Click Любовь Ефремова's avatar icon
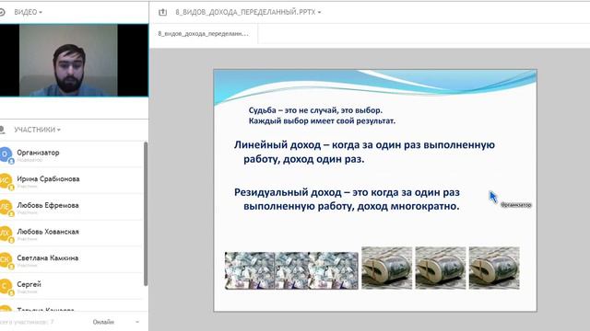 tap(6, 207)
